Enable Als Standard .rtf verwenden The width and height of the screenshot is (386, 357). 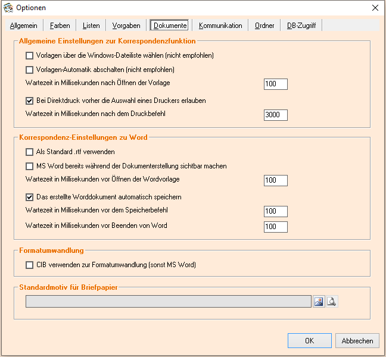tap(30, 152)
